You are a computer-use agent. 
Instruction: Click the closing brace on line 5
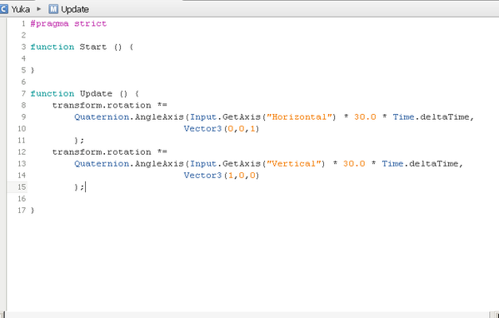32,70
